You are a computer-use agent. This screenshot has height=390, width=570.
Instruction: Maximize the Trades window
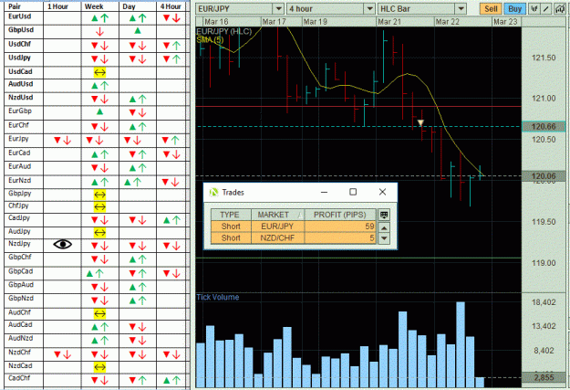coord(353,192)
